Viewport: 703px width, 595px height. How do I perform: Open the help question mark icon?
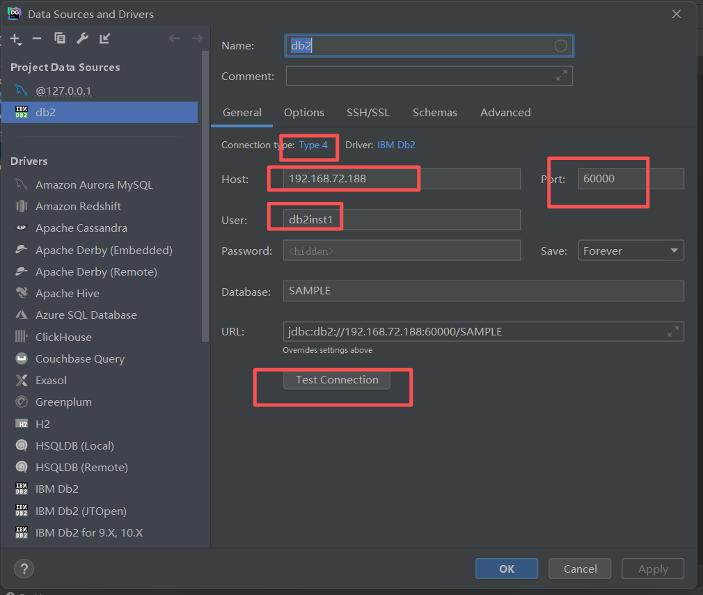(x=24, y=569)
